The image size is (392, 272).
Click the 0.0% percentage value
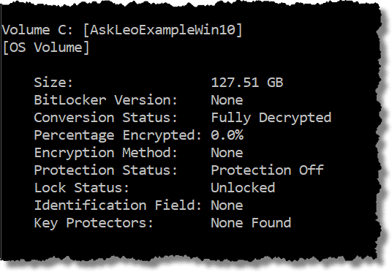tap(227, 135)
